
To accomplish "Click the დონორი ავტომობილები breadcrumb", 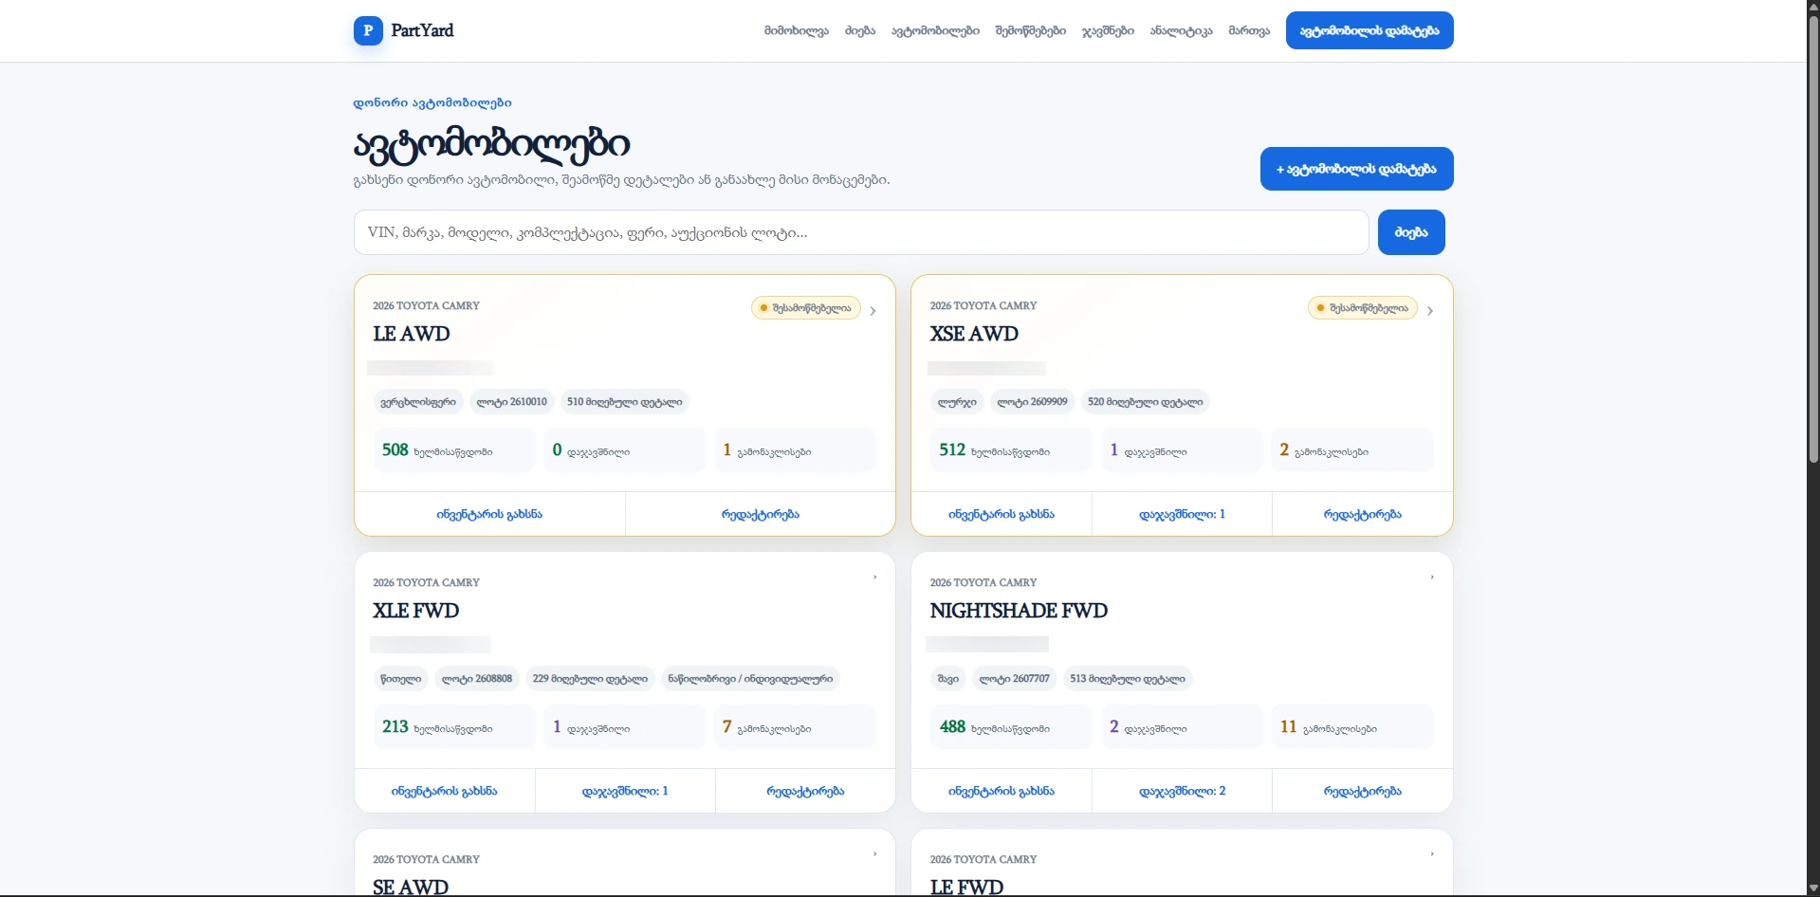I will coord(432,102).
